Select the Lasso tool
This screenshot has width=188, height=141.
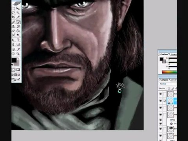pos(13,13)
